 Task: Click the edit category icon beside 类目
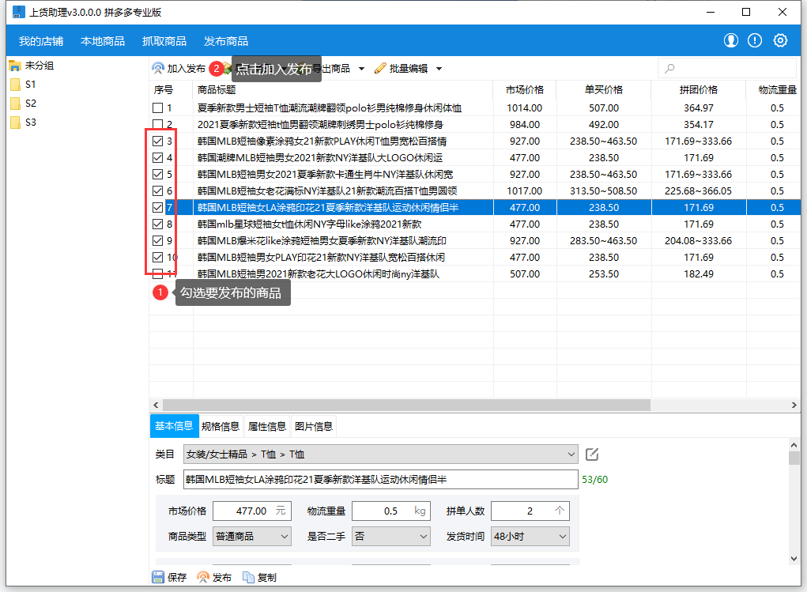pyautogui.click(x=592, y=454)
